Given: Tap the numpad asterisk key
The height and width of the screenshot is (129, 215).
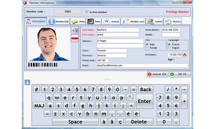Looking at the screenshot, I should pyautogui.click(x=176, y=89).
